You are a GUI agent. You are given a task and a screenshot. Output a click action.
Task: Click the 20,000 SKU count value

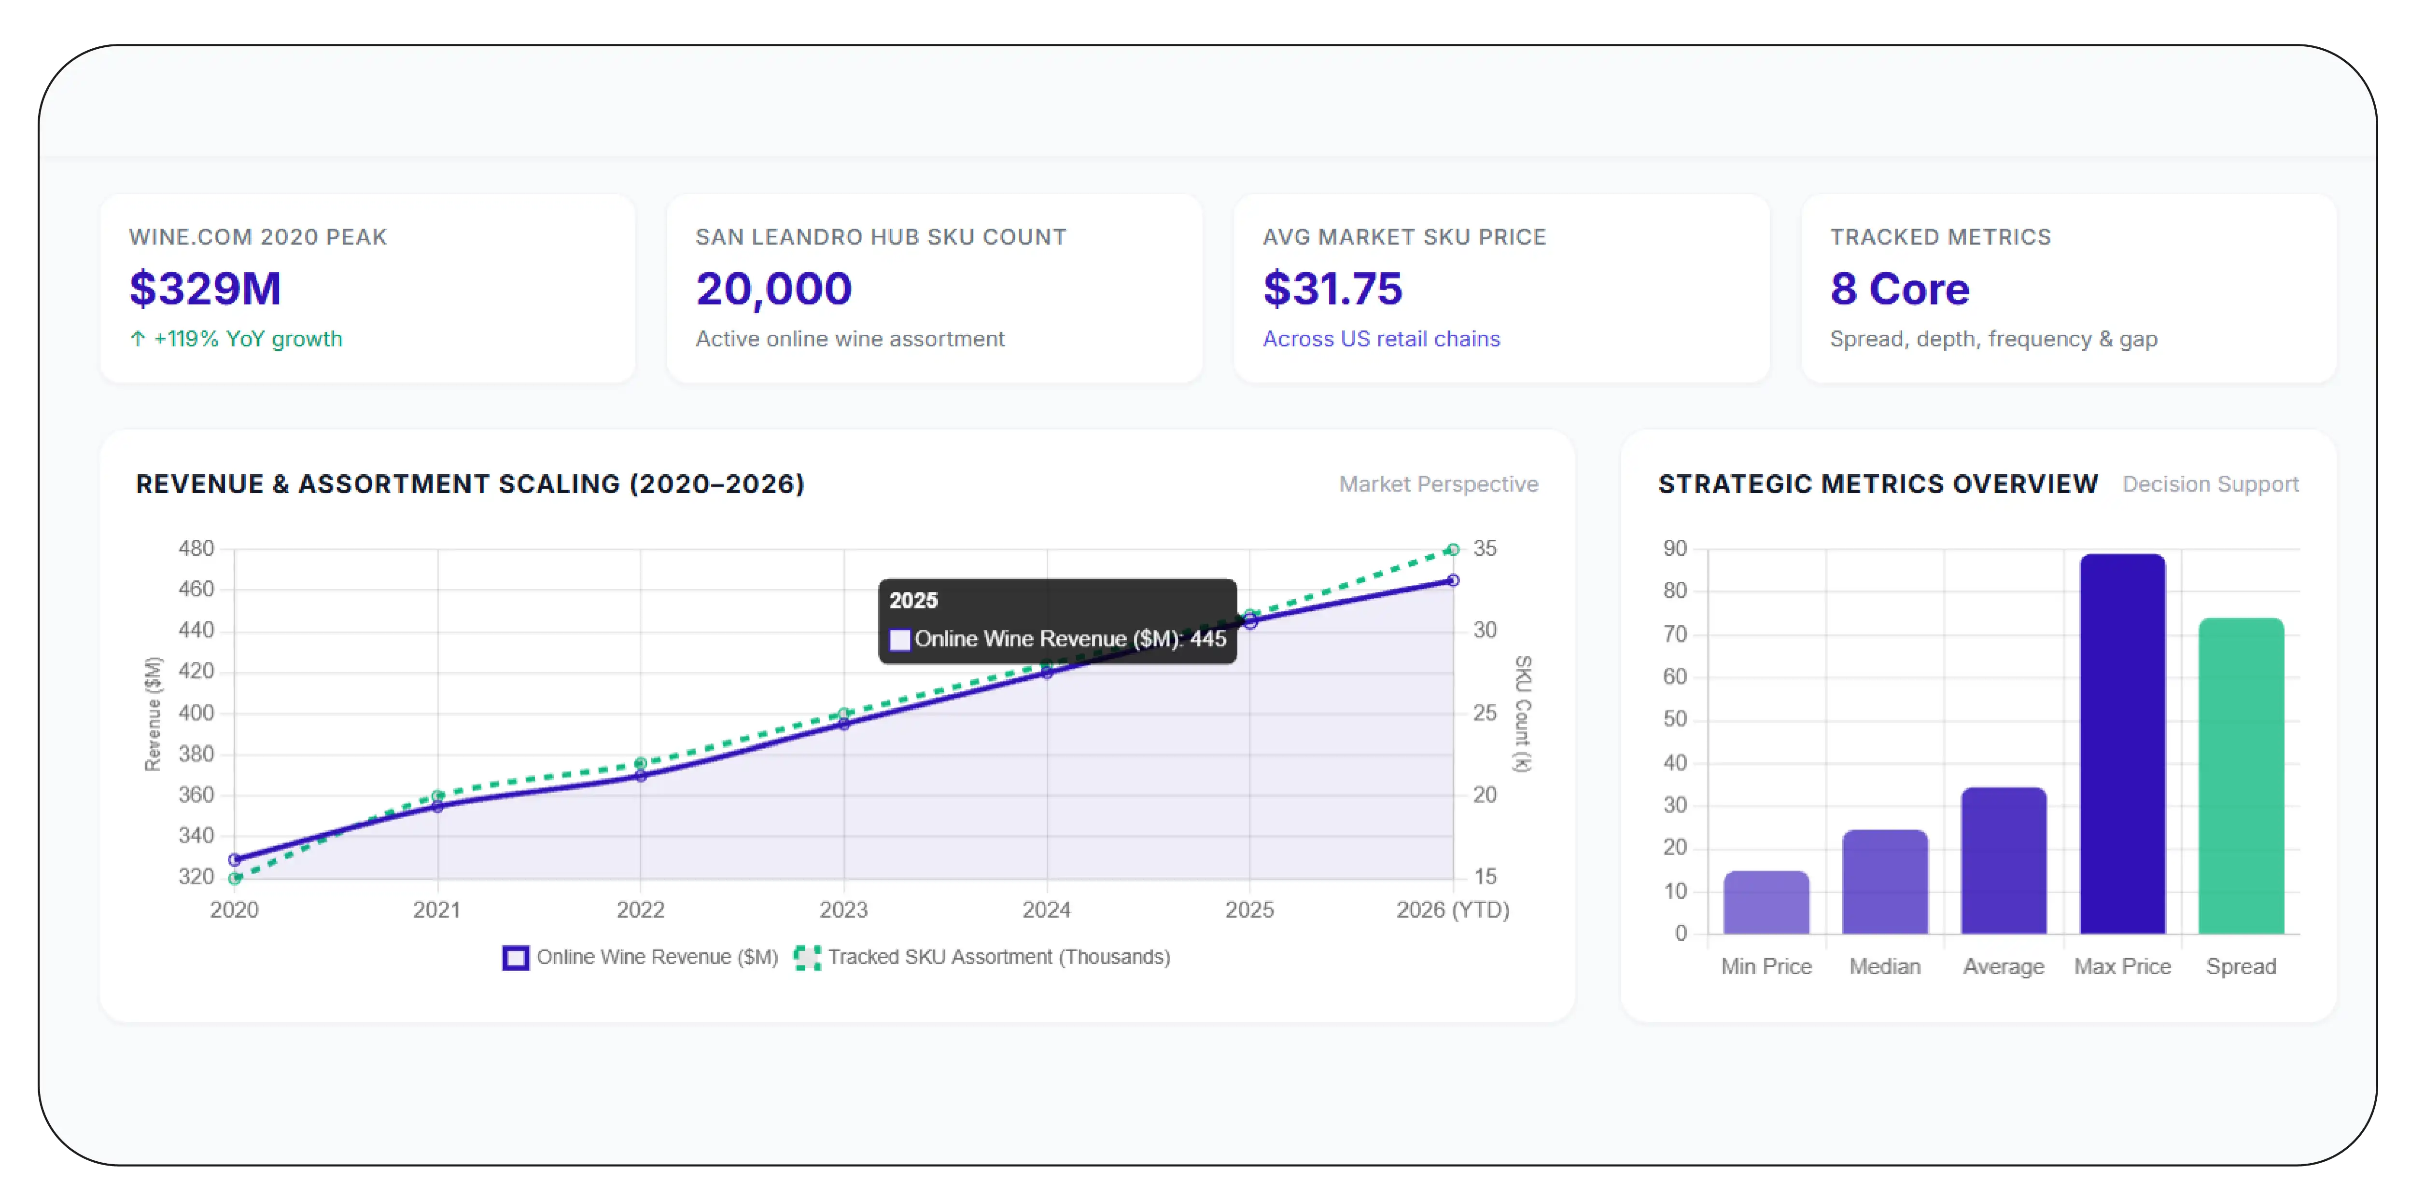(773, 288)
